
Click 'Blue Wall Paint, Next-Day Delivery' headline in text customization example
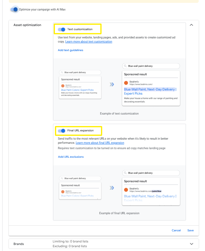point(149,89)
